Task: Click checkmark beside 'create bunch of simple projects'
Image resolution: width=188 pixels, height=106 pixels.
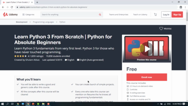Action: [x=72, y=85]
